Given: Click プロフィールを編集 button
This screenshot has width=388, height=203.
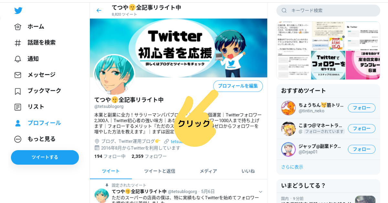Looking at the screenshot, I should pyautogui.click(x=238, y=86).
